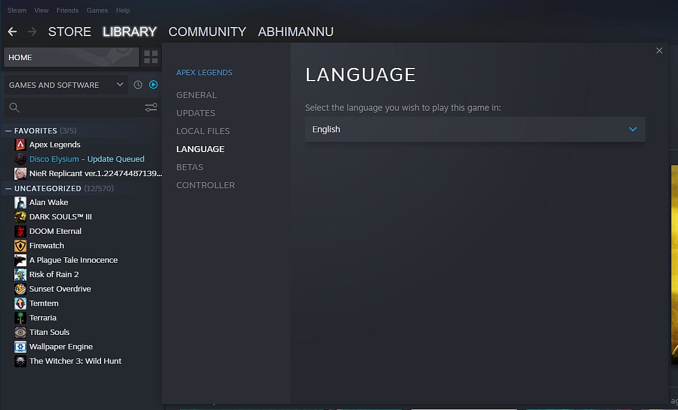The height and width of the screenshot is (410, 678).
Task: Expand the Games and Software dropdown
Action: [x=66, y=85]
